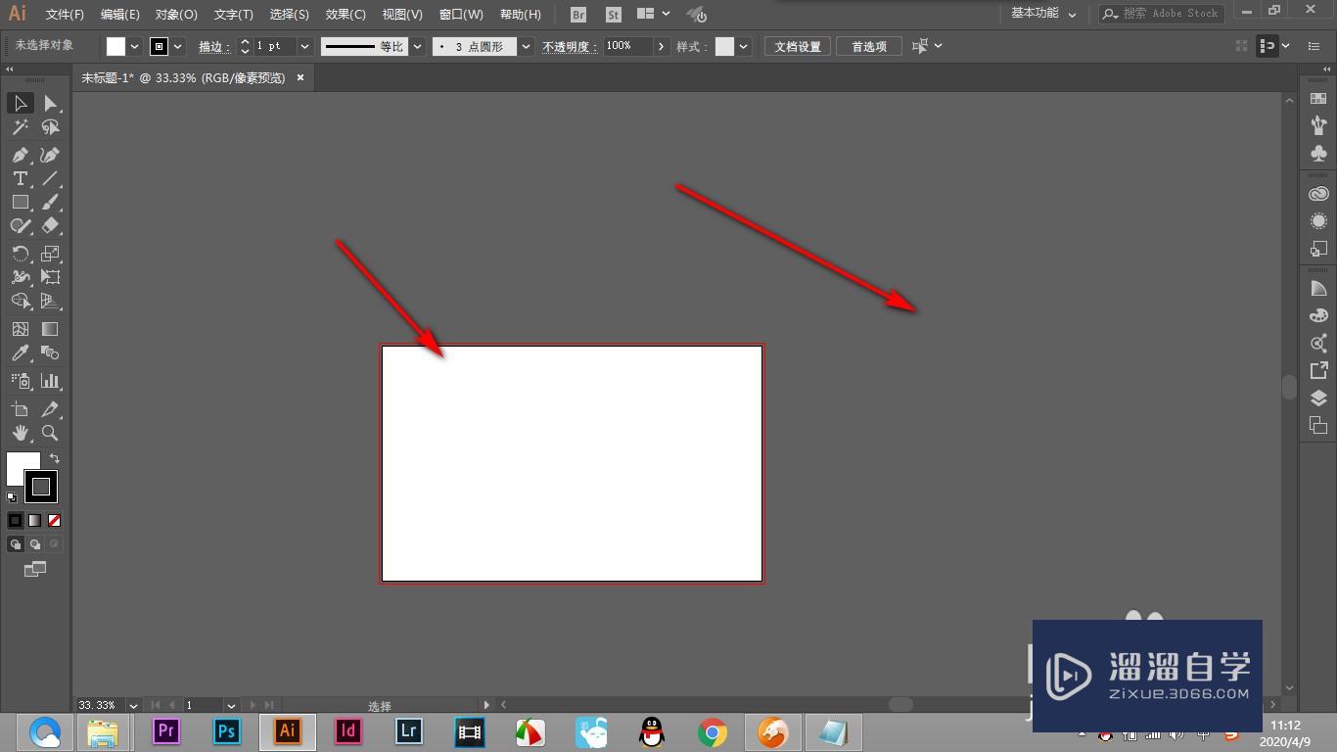The height and width of the screenshot is (752, 1337).
Task: Select the Rectangle tool
Action: pos(20,202)
